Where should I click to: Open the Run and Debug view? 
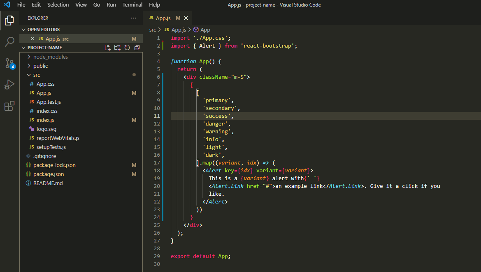[x=9, y=85]
